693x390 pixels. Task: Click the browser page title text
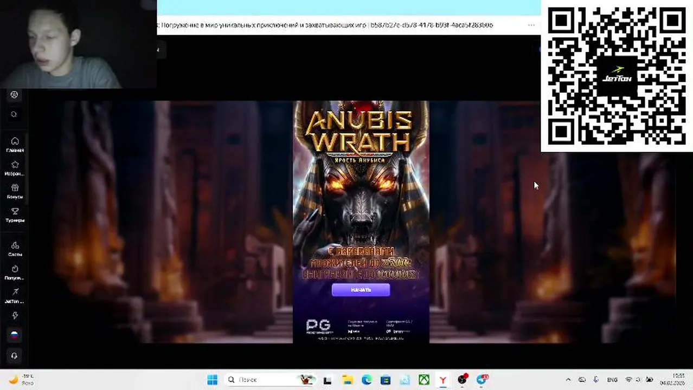(325, 25)
